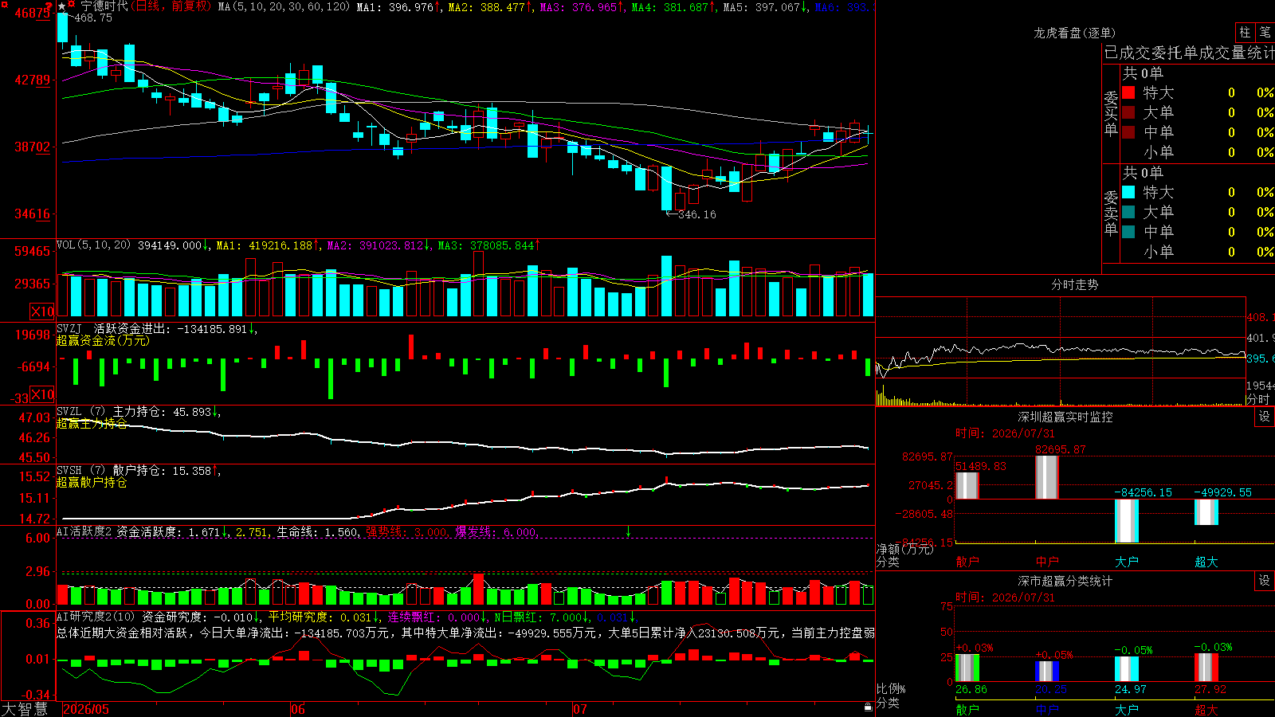This screenshot has width=1275, height=717.
Task: Click the 深市超赢分类统计 panel title
Action: point(1065,581)
